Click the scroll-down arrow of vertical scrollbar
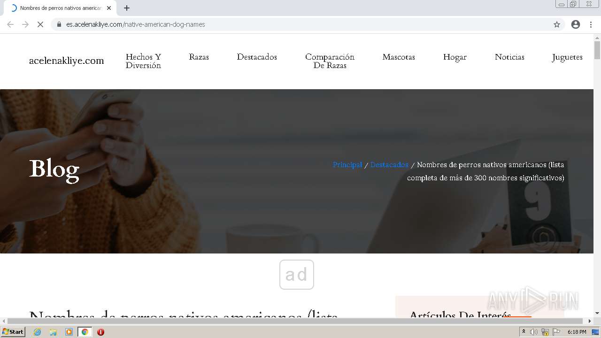The width and height of the screenshot is (601, 338). coord(597,313)
